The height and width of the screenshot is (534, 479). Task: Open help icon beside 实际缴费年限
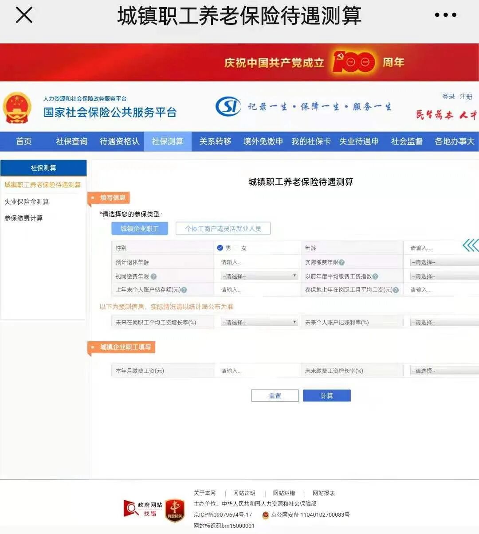click(x=342, y=263)
